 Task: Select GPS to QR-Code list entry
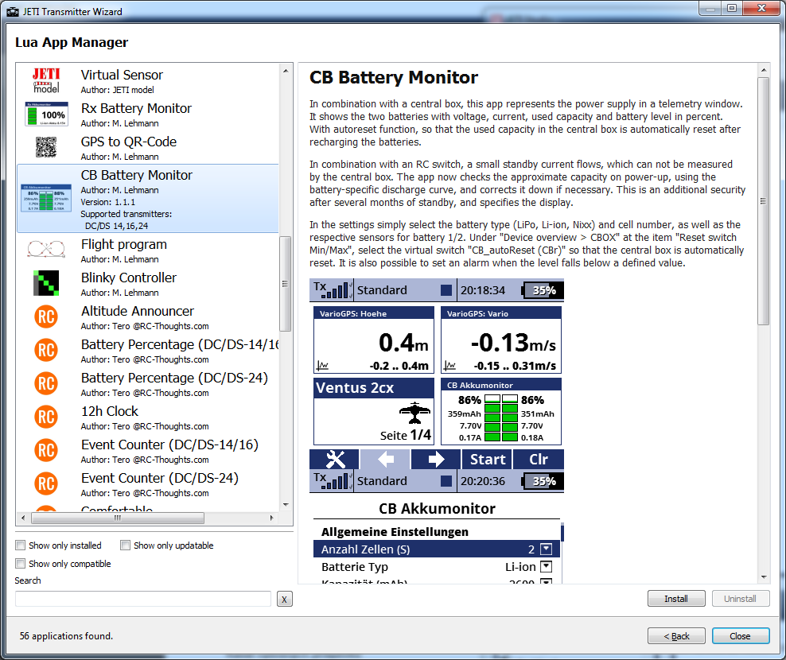(x=148, y=147)
